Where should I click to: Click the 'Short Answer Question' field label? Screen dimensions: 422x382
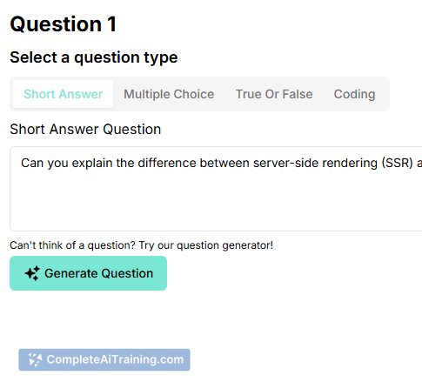coord(85,129)
